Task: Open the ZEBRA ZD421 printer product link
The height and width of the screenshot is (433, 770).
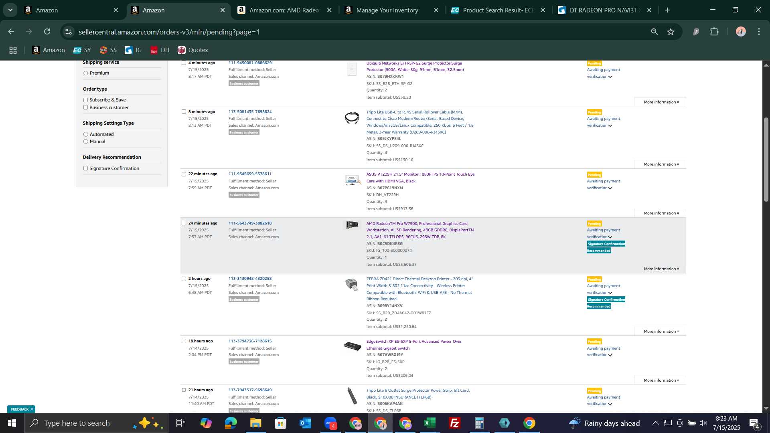Action: tap(419, 289)
